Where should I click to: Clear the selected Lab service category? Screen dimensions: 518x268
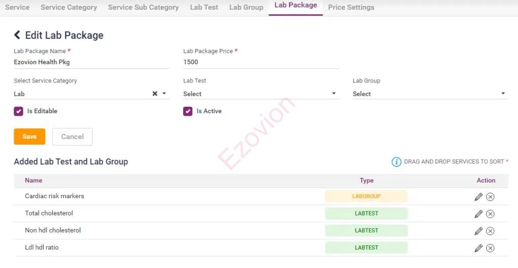point(155,94)
